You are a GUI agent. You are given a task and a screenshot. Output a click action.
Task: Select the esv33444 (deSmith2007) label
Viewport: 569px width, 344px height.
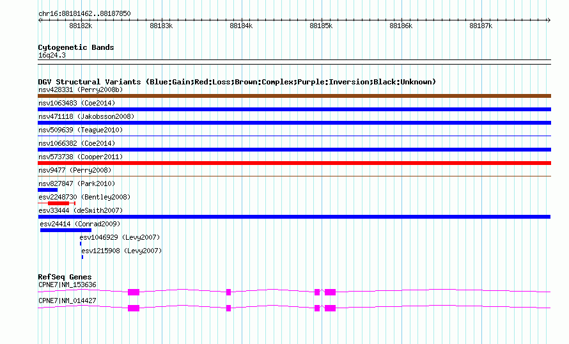point(81,210)
